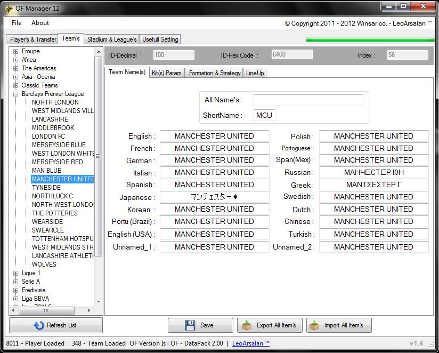Screen dimensions: 439x353
Task: Click the Export All Item's box icon
Action: coord(247,325)
